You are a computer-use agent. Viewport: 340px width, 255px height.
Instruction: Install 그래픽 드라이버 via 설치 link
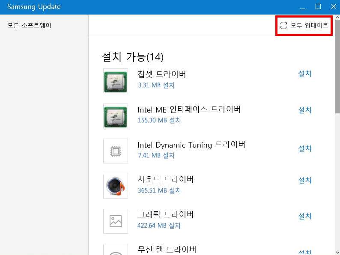coord(305,216)
